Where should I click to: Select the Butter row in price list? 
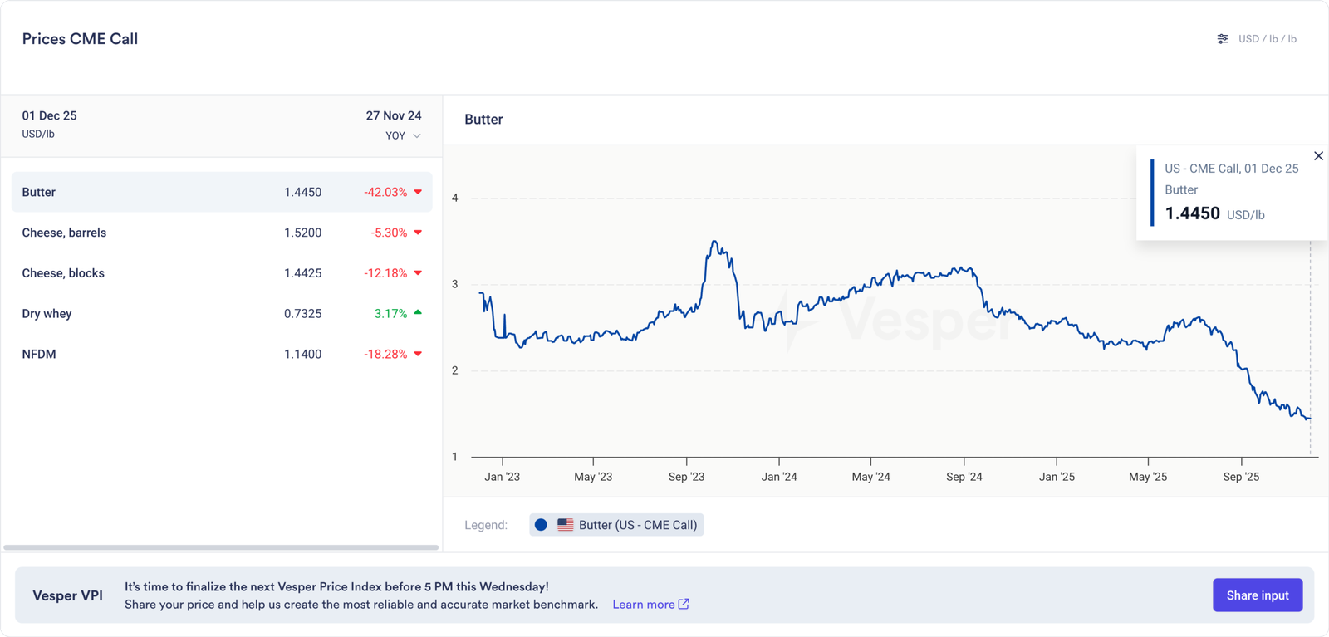point(166,192)
